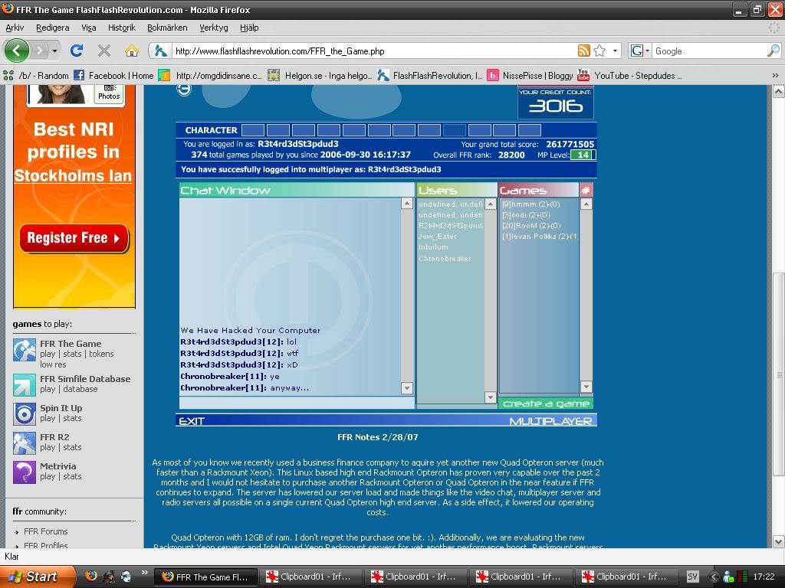The image size is (785, 588).
Task: Open the address bar history dropdown
Action: tap(615, 51)
